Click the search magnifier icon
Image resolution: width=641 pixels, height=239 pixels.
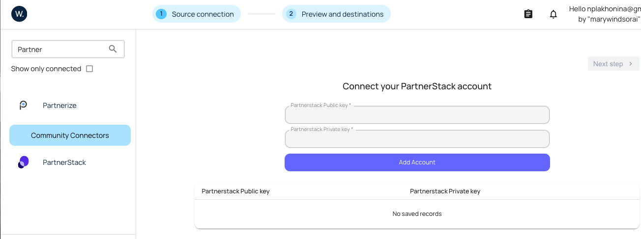pyautogui.click(x=113, y=49)
